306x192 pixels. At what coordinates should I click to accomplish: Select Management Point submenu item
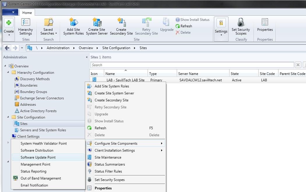48,164
